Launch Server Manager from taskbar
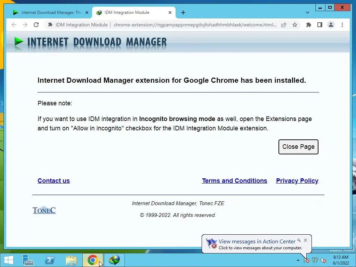356x267 pixels. point(28,260)
